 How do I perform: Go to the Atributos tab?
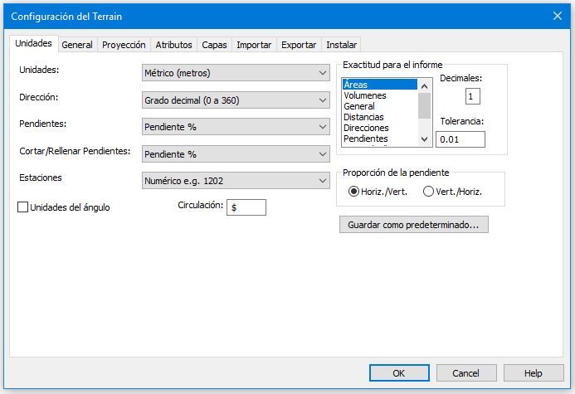pyautogui.click(x=173, y=45)
